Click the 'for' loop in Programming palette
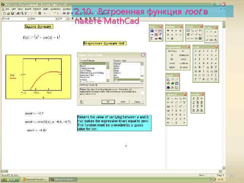Viewport: 244px width, 183px height. click(x=172, y=59)
